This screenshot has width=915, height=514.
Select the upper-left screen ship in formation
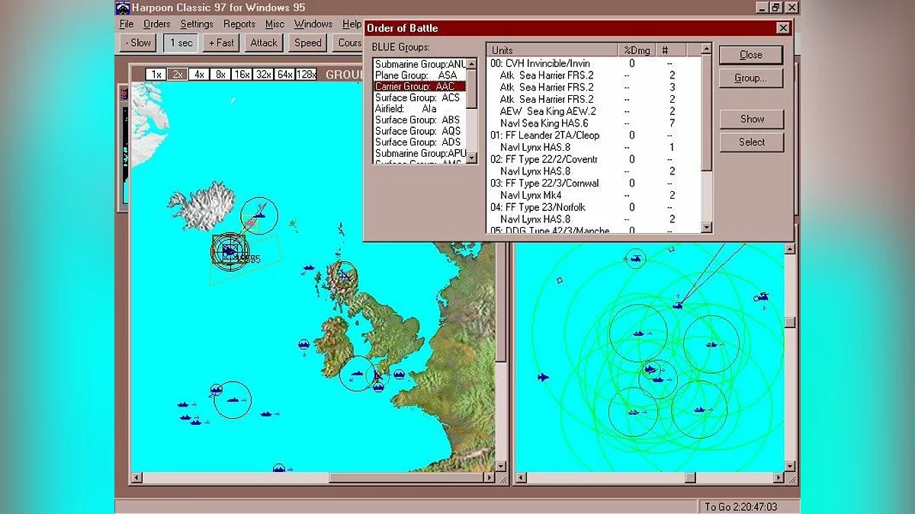tap(638, 333)
